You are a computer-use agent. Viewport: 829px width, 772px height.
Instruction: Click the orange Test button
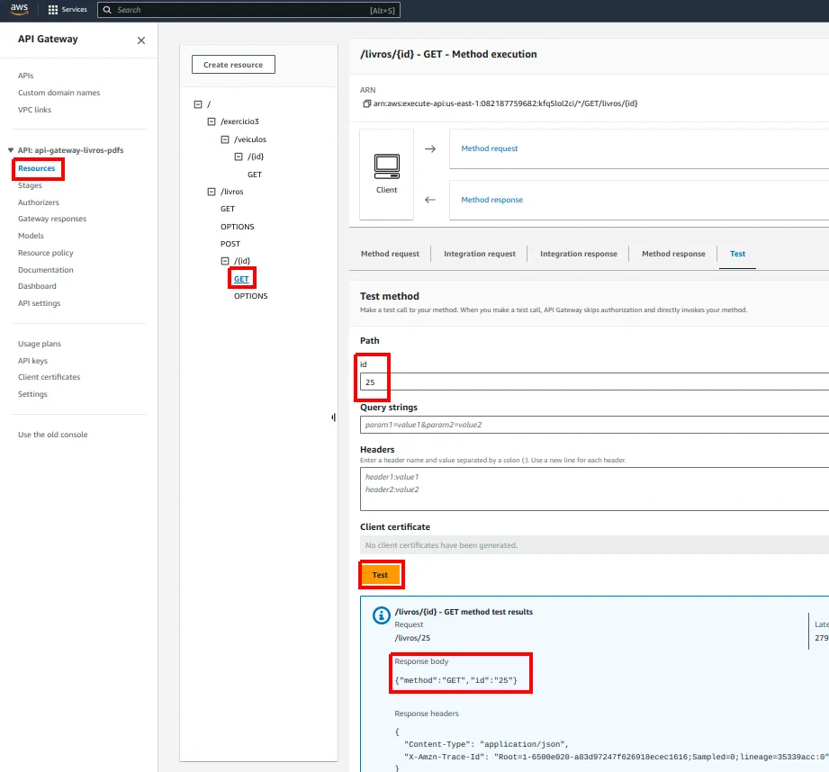[x=380, y=575]
